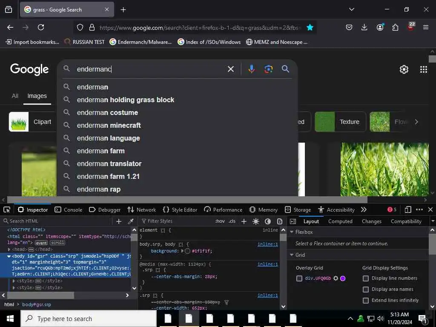436x327 pixels.
Task: Show more DevTools tools chevron
Action: click(x=364, y=209)
